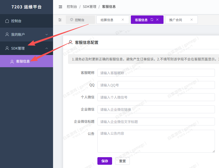Select 客服信息 submenu item in sidebar
The height and width of the screenshot is (168, 219).
(x=27, y=61)
